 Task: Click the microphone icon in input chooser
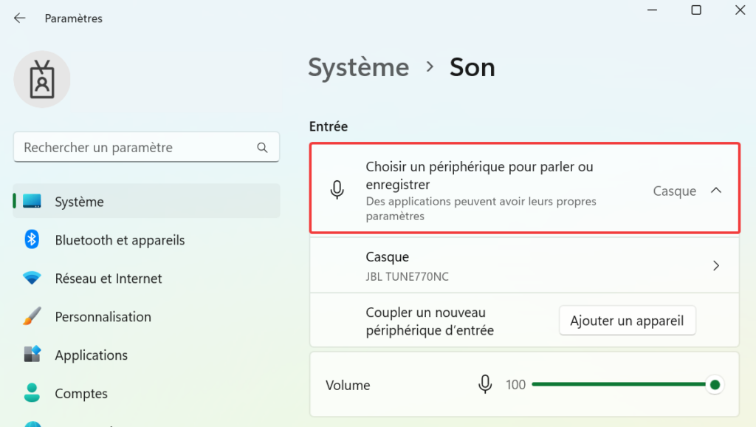(x=337, y=191)
